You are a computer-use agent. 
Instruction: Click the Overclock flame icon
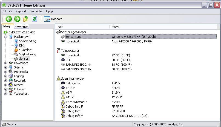[16, 50]
